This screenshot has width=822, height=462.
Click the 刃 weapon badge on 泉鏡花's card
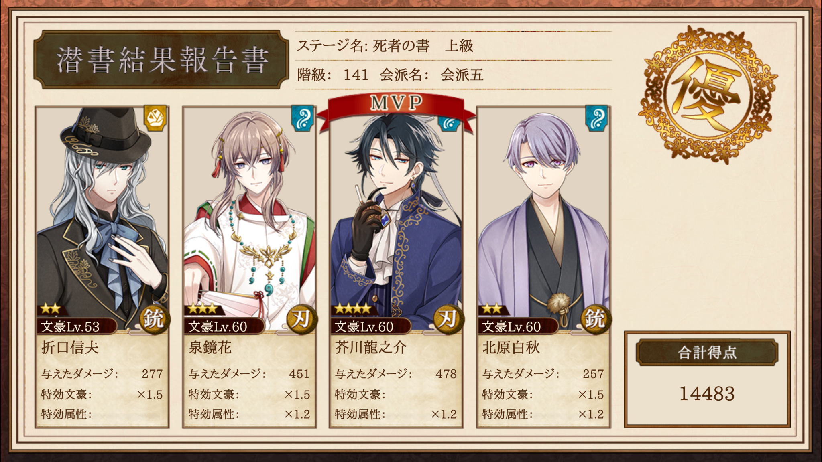pos(301,319)
